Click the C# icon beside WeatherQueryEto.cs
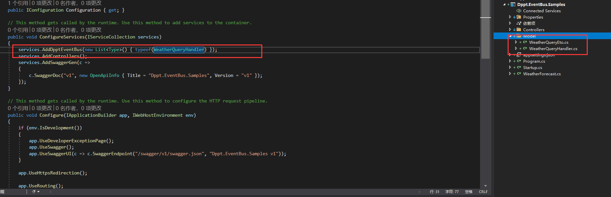 click(x=525, y=42)
